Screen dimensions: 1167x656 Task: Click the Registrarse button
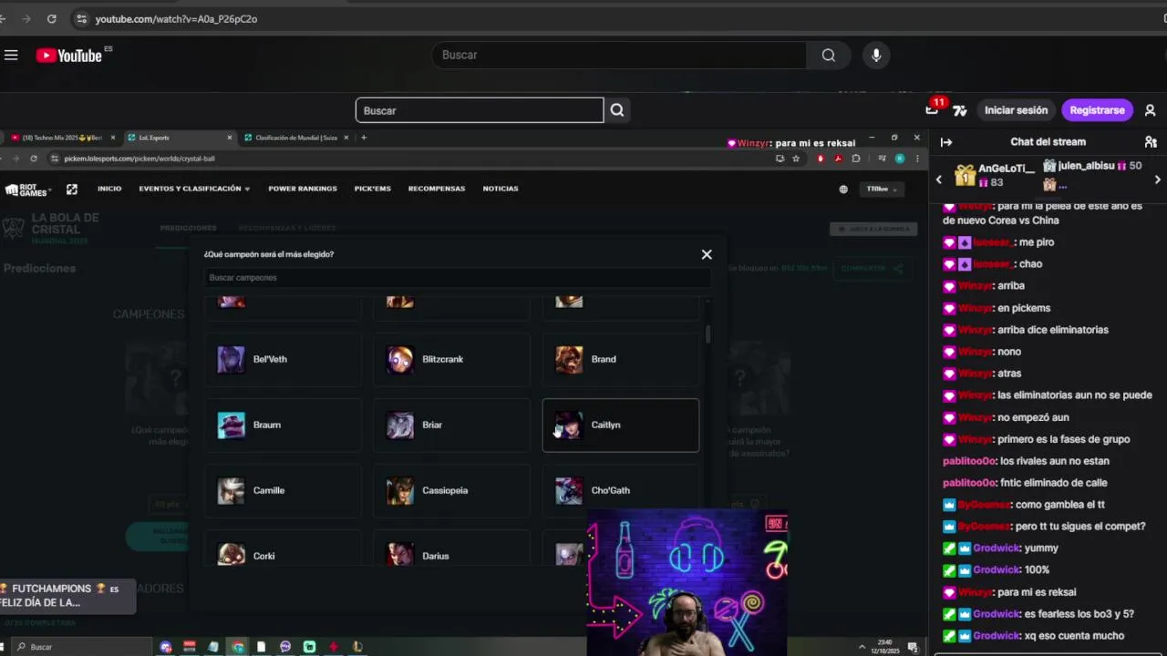click(x=1097, y=110)
